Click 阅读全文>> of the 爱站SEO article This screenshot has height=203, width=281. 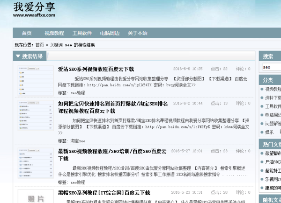[185, 85]
